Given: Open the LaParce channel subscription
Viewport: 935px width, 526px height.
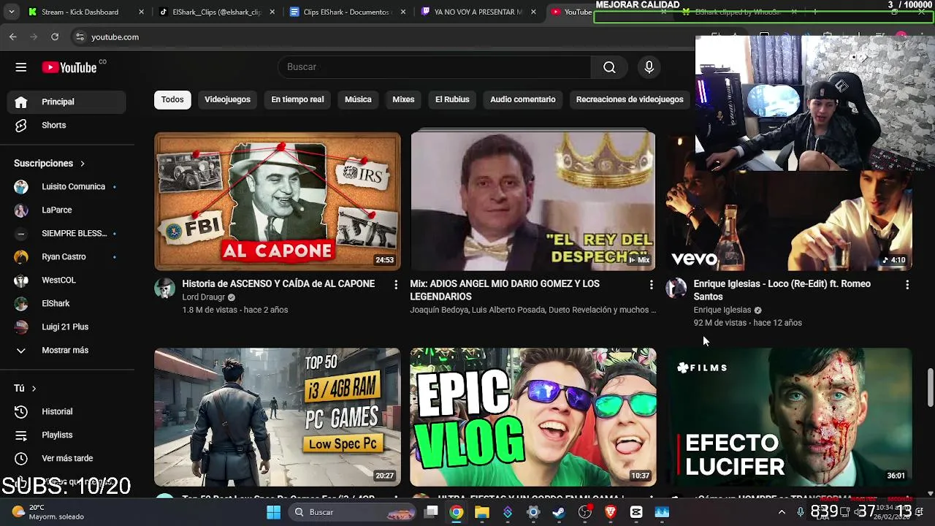Looking at the screenshot, I should (x=66, y=210).
